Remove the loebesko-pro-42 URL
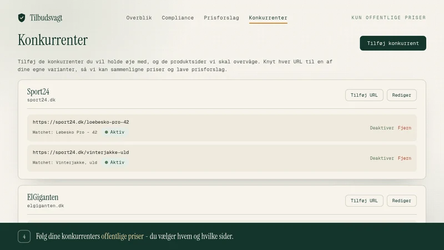 [405, 128]
